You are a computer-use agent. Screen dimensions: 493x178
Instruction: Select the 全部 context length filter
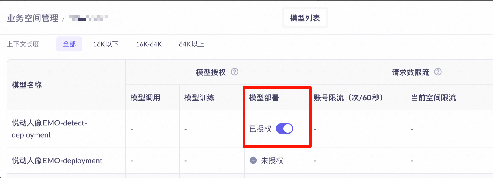click(x=69, y=44)
